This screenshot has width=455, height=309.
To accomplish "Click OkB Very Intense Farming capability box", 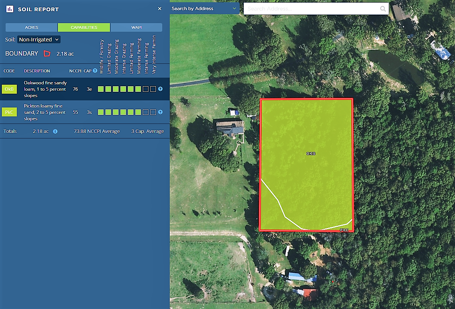I will (153, 89).
